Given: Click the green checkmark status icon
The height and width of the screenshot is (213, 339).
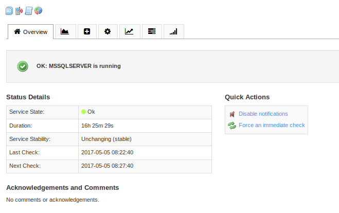Looking at the screenshot, I should [x=23, y=66].
